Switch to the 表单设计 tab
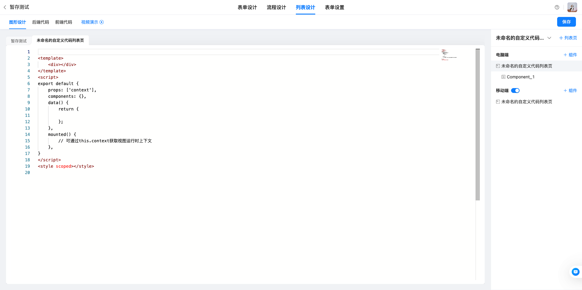 coord(247,7)
